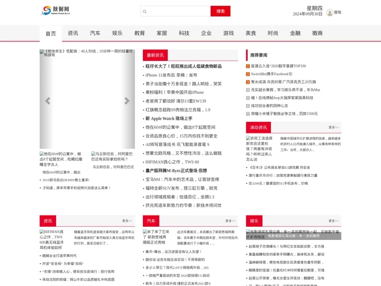Click the site logo in the header
The image size is (381, 286).
pyautogui.click(x=56, y=10)
